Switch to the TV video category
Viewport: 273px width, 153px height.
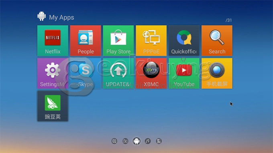pos(125,141)
